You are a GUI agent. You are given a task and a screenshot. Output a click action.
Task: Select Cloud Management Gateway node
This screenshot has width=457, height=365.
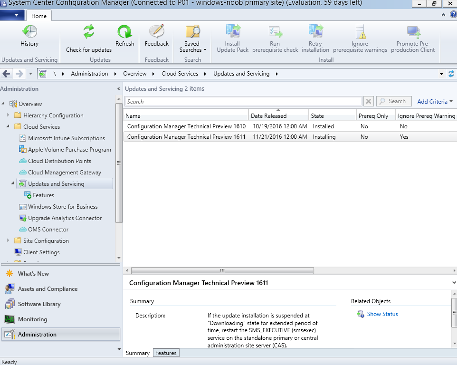coord(65,173)
